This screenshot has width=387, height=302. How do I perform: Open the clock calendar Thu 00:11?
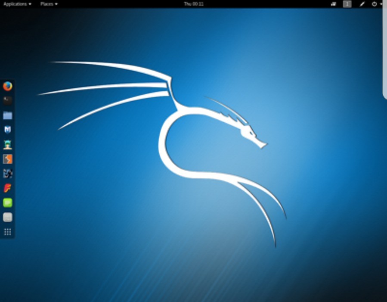pyautogui.click(x=194, y=4)
